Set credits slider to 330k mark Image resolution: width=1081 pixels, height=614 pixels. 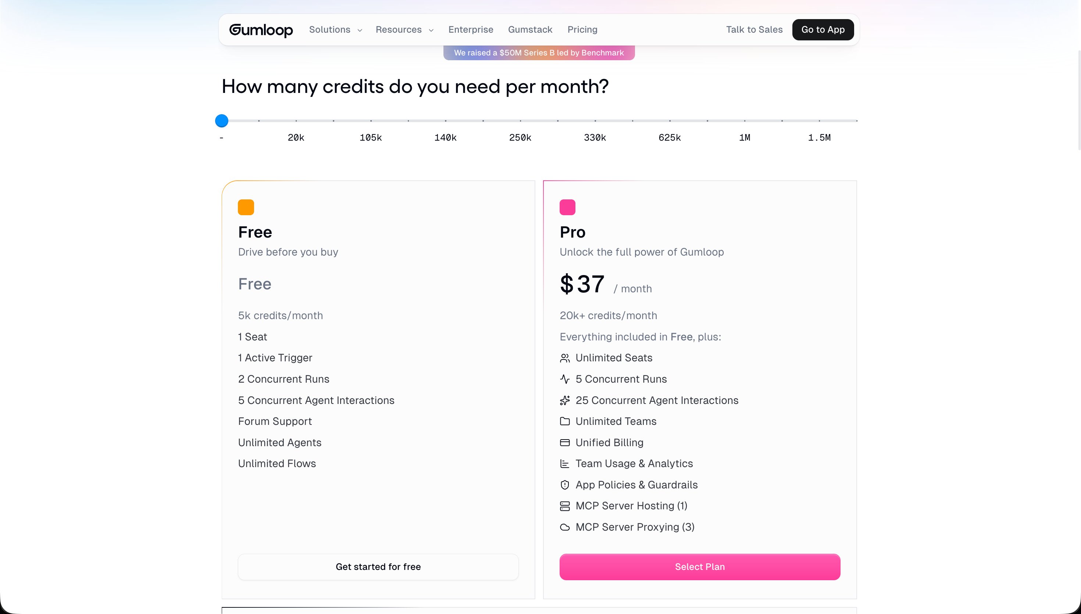[595, 121]
